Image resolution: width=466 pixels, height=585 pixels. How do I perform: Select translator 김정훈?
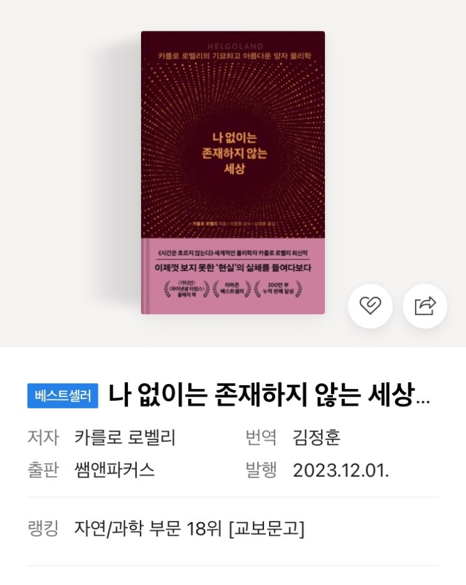tap(316, 437)
